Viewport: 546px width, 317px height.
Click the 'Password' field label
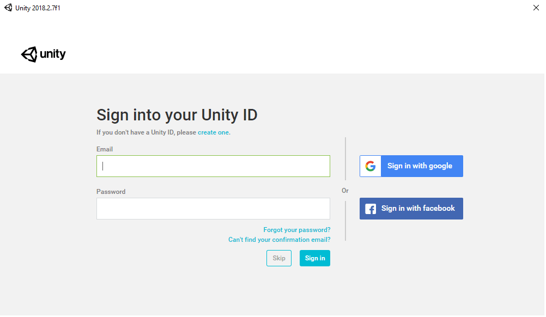tap(111, 192)
